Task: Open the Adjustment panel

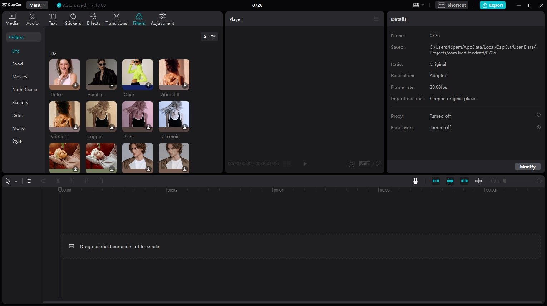Action: (162, 19)
